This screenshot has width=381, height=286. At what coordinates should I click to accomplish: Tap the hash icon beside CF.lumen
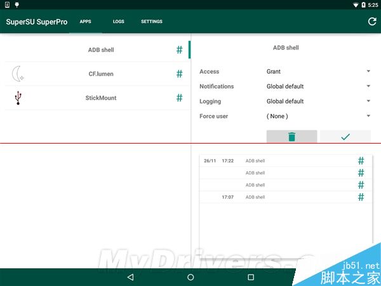pyautogui.click(x=179, y=74)
